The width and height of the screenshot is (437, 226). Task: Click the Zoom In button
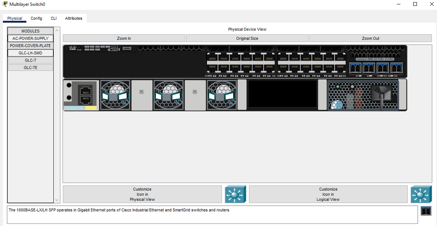[124, 38]
